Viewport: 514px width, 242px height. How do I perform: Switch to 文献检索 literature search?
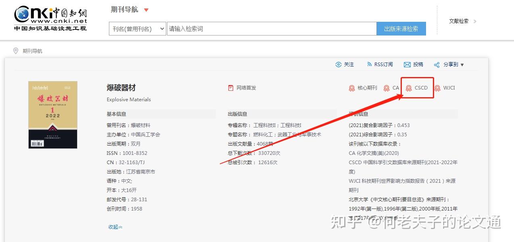coord(459,21)
